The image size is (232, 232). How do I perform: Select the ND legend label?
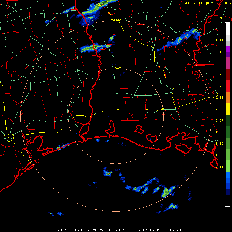(x=221, y=201)
